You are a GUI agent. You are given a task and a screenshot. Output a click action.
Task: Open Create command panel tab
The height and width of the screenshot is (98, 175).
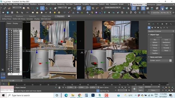pyautogui.click(x=149, y=24)
